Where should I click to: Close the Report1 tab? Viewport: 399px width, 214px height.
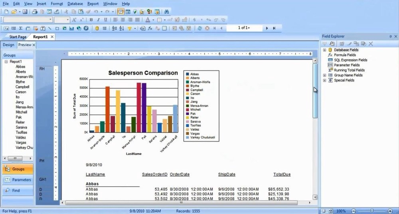(52, 37)
